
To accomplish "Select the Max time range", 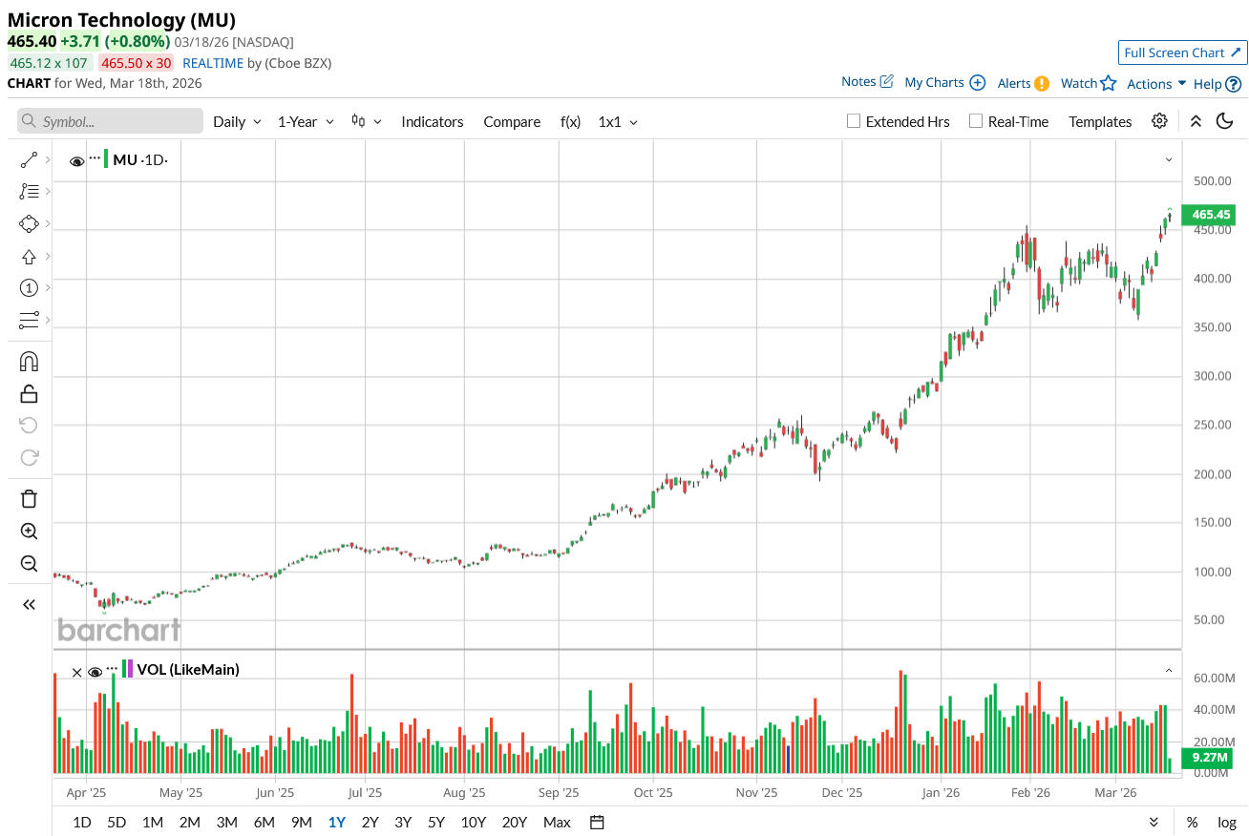I will coord(557,823).
